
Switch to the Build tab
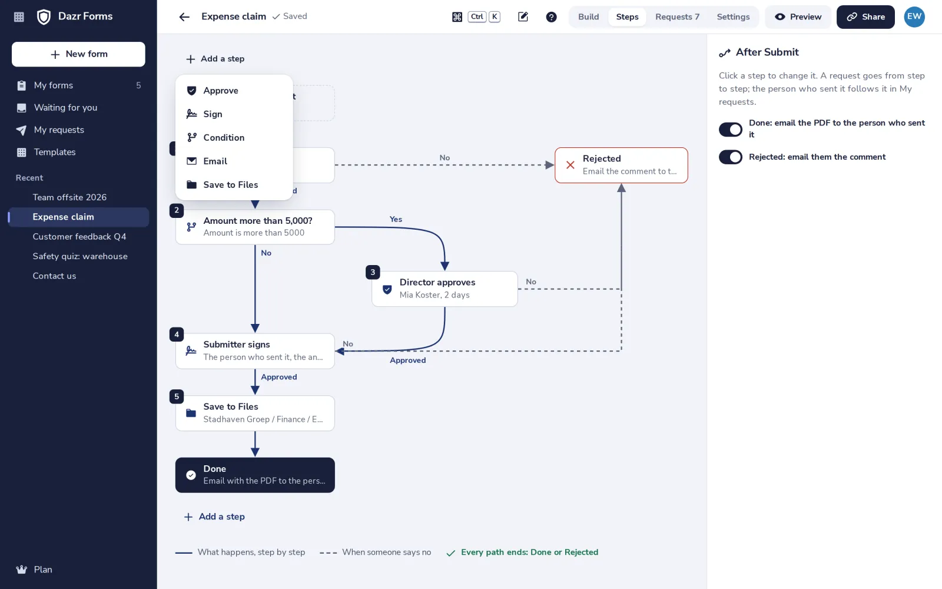[x=588, y=16]
